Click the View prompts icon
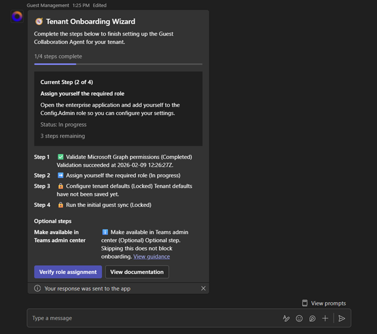This screenshot has height=334, width=377. click(x=305, y=303)
